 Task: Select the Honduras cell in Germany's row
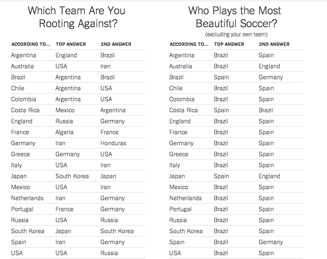pos(113,143)
